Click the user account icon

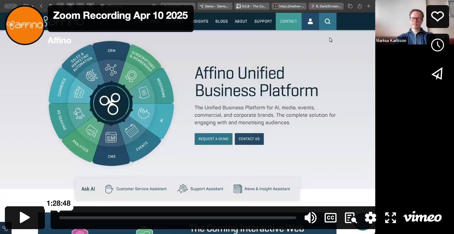[310, 21]
